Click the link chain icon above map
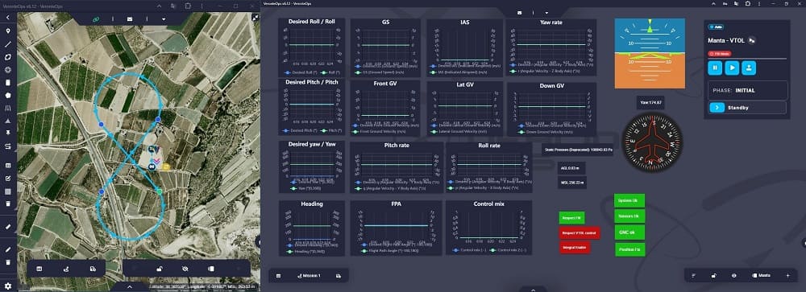This screenshot has height=292, width=806. point(96,19)
